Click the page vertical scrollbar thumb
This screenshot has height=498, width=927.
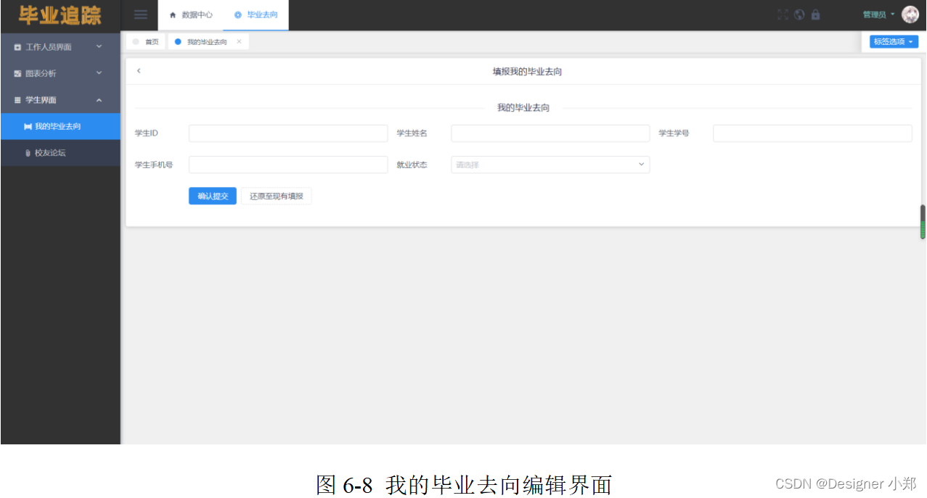tap(923, 222)
